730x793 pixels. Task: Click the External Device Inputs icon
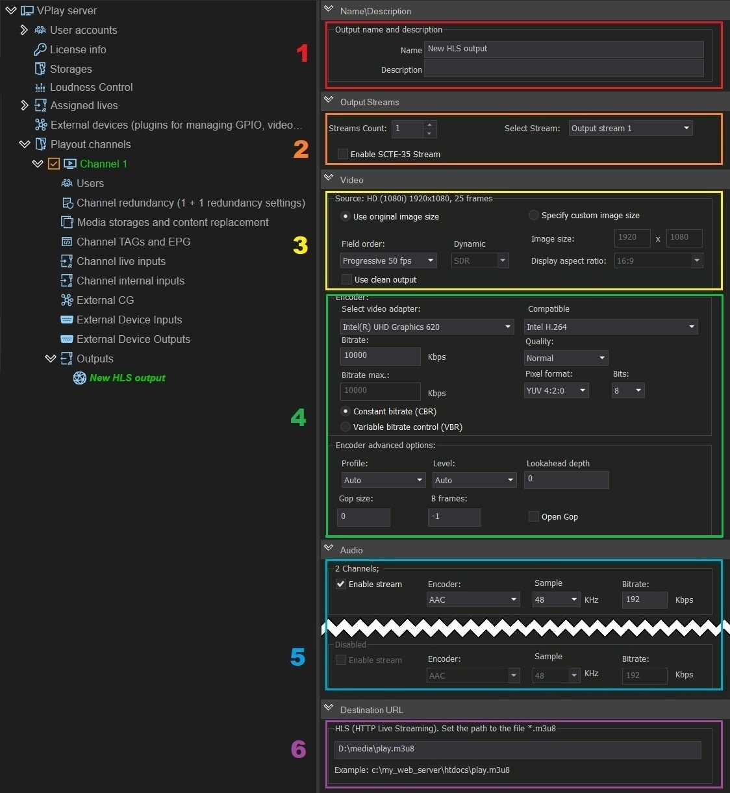click(x=66, y=320)
